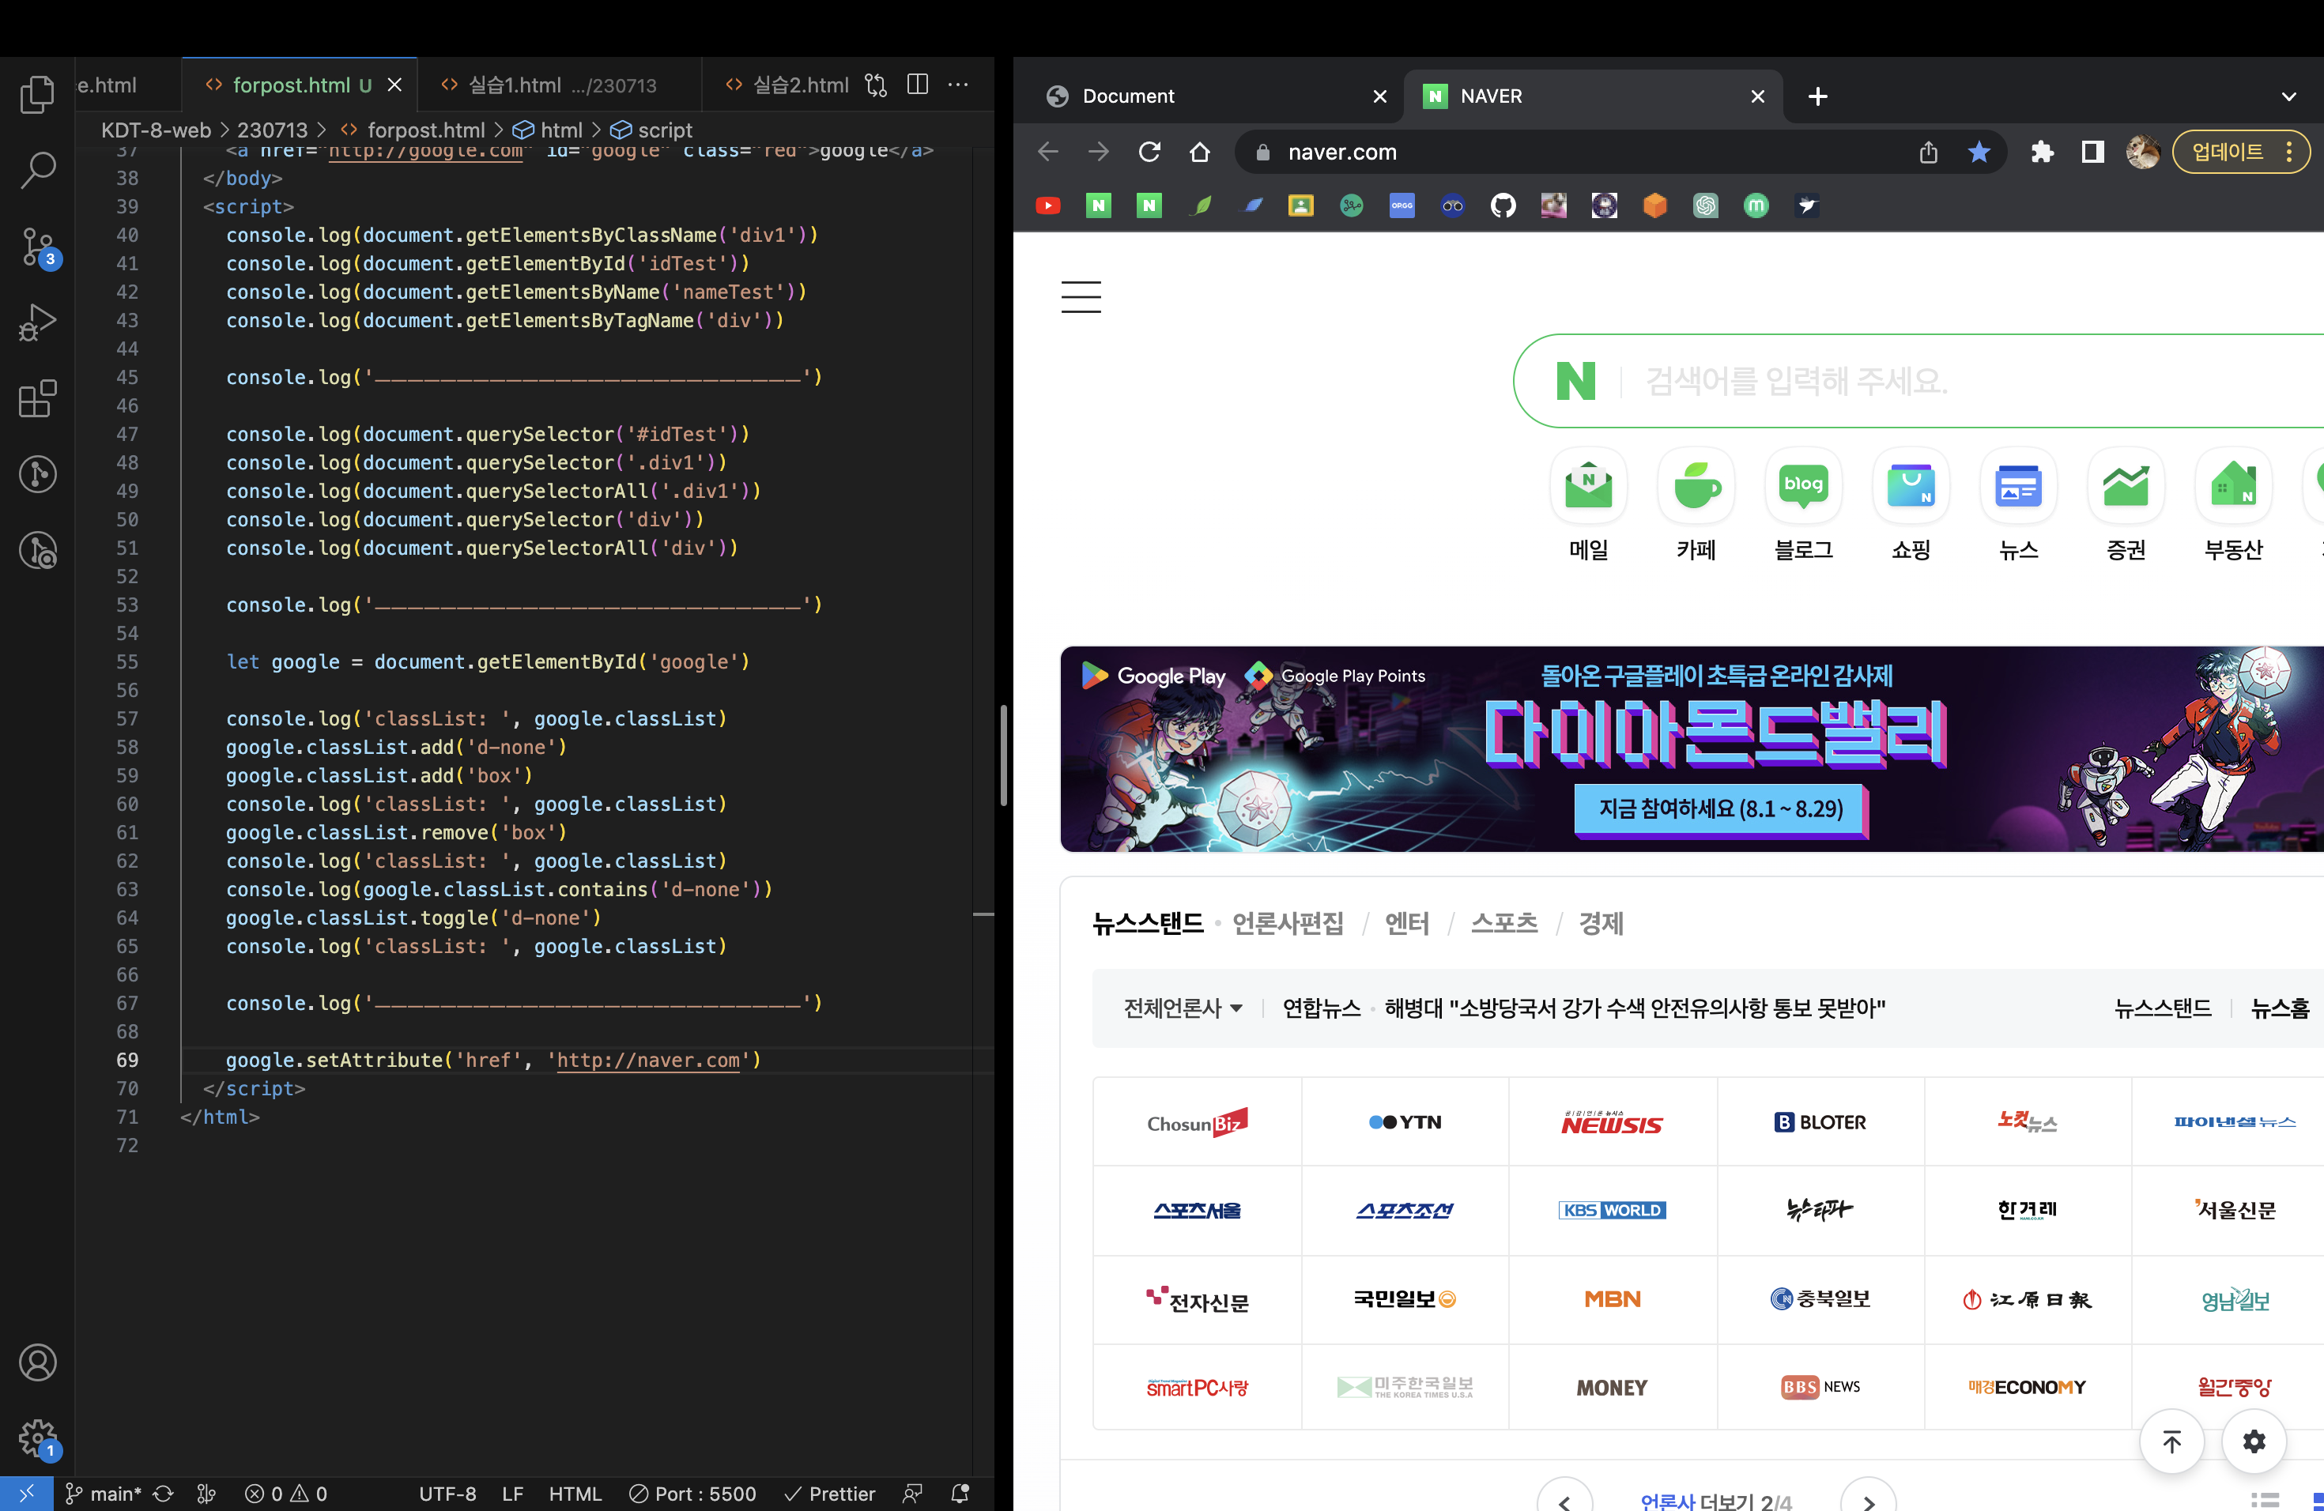This screenshot has height=1511, width=2324.
Task: Click the Split Editor Right icon
Action: (x=918, y=85)
